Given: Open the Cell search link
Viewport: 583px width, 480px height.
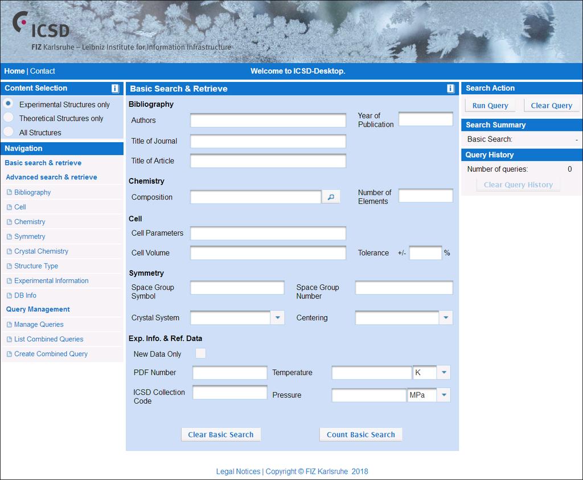Looking at the screenshot, I should click(20, 207).
